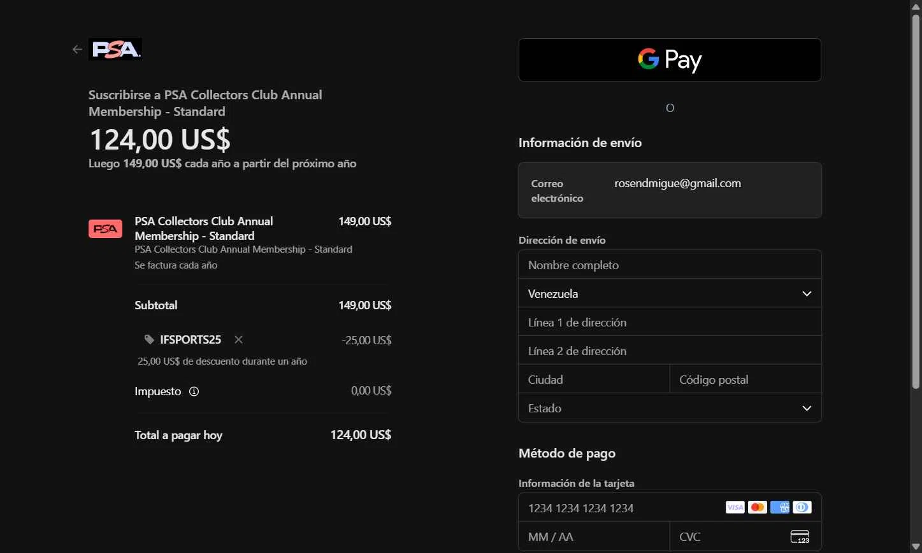Focus the CVC field
Image resolution: width=922 pixels, height=553 pixels.
click(x=746, y=536)
